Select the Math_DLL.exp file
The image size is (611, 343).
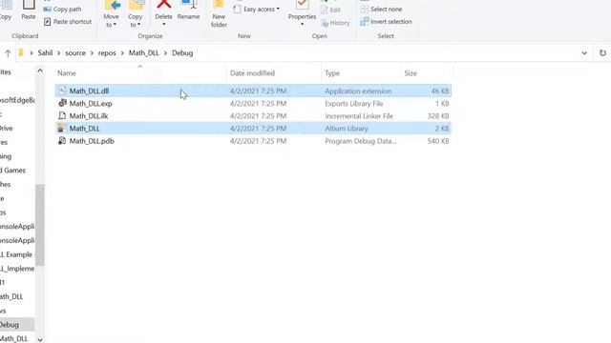click(x=253, y=104)
